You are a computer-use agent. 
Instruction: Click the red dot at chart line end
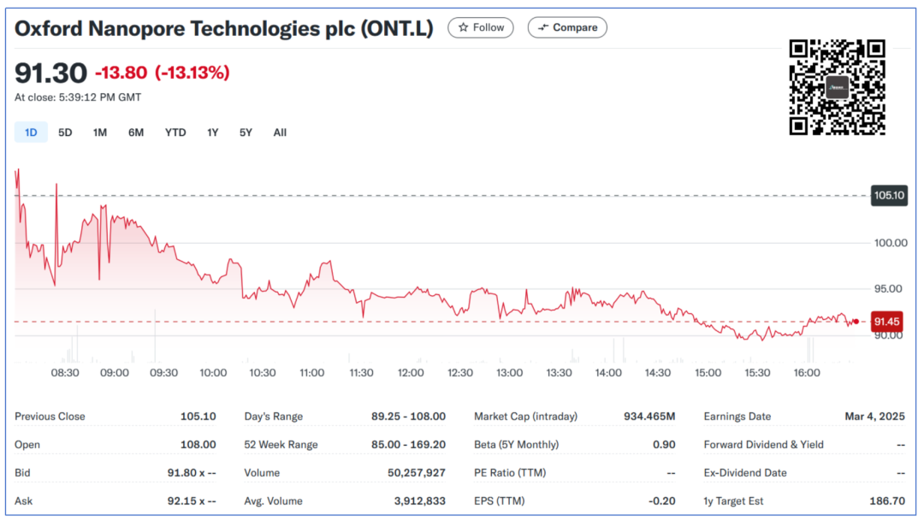[856, 322]
